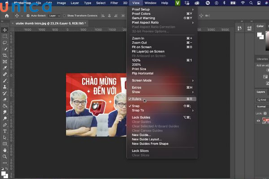Toggle the Snap option in View menu
This screenshot has height=179, width=269.
click(135, 106)
